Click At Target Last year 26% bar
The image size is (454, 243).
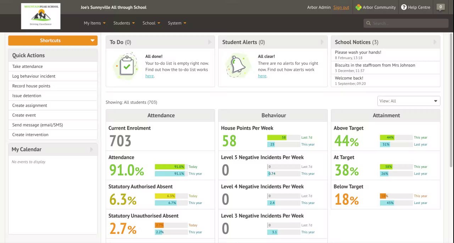click(x=396, y=174)
